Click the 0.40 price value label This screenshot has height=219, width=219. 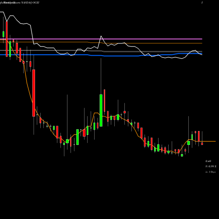208,161
